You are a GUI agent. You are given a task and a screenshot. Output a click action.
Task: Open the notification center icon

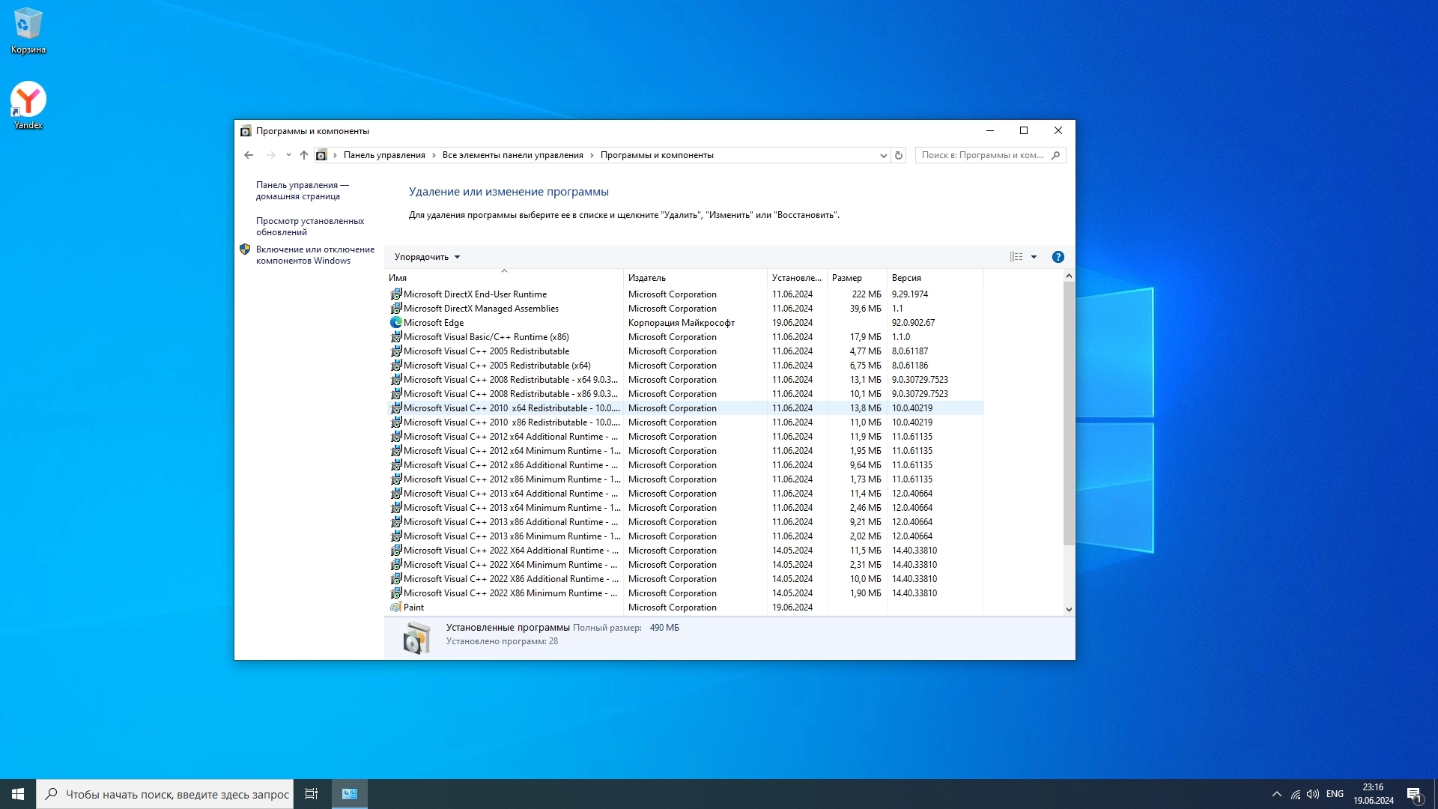click(x=1414, y=794)
